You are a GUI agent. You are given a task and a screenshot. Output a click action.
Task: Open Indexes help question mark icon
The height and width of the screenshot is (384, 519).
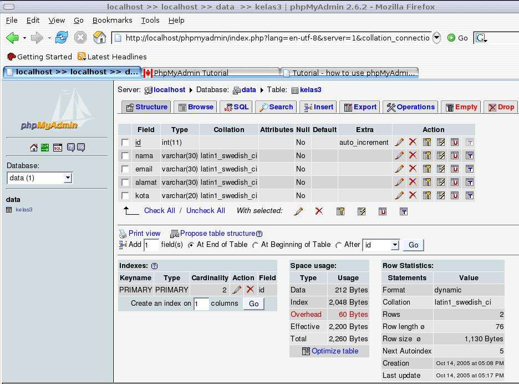(154, 266)
